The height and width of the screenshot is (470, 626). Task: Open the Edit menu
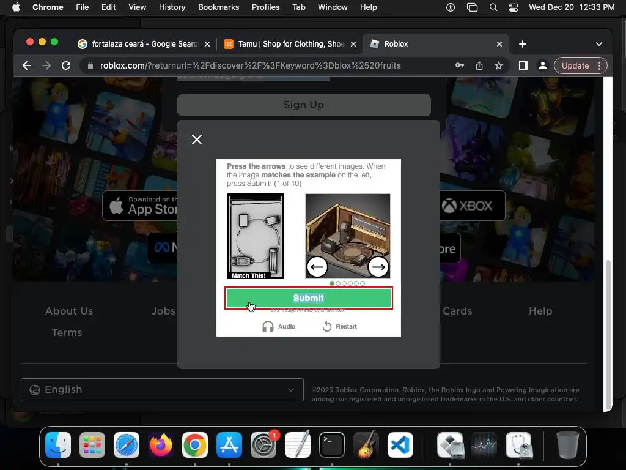point(108,7)
